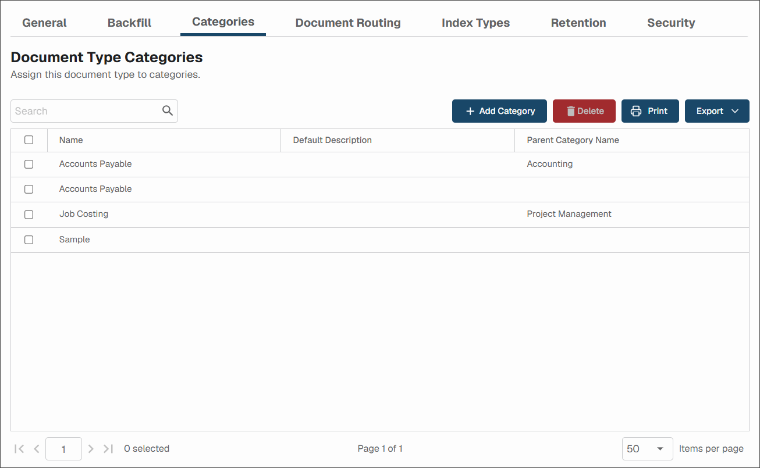The height and width of the screenshot is (468, 760).
Task: Click the page number input box
Action: [63, 449]
